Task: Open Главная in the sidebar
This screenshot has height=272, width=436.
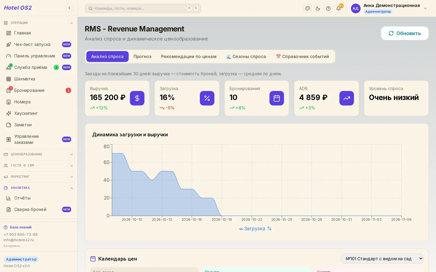Action: (39, 33)
